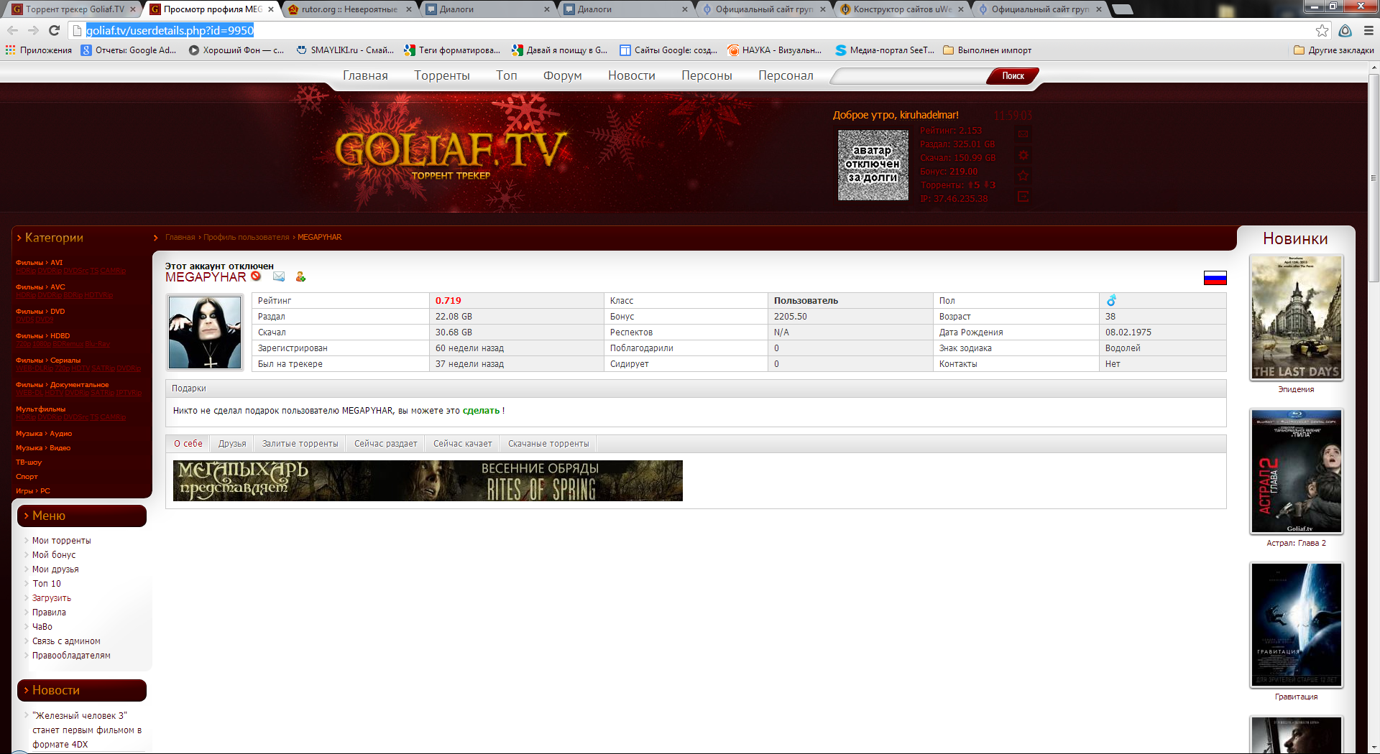Click the extension icon next to bookmark star
The height and width of the screenshot is (754, 1380).
pyautogui.click(x=1345, y=30)
